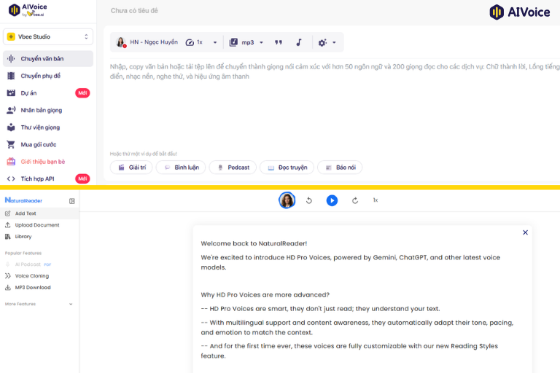Select Add Text in NaturalReader
Image resolution: width=560 pixels, height=373 pixels.
[39, 213]
